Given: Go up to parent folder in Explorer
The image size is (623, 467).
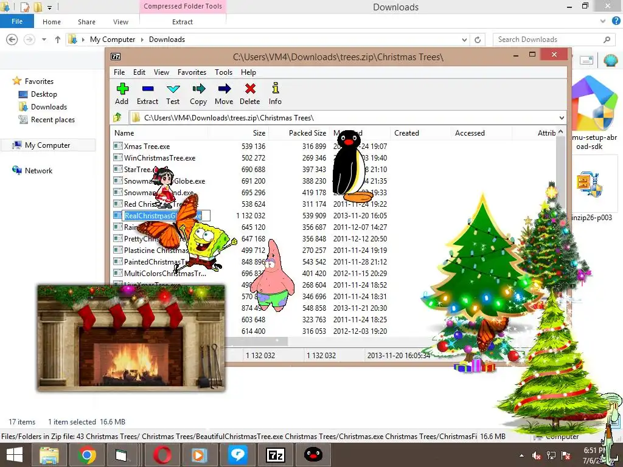Looking at the screenshot, I should (58, 40).
